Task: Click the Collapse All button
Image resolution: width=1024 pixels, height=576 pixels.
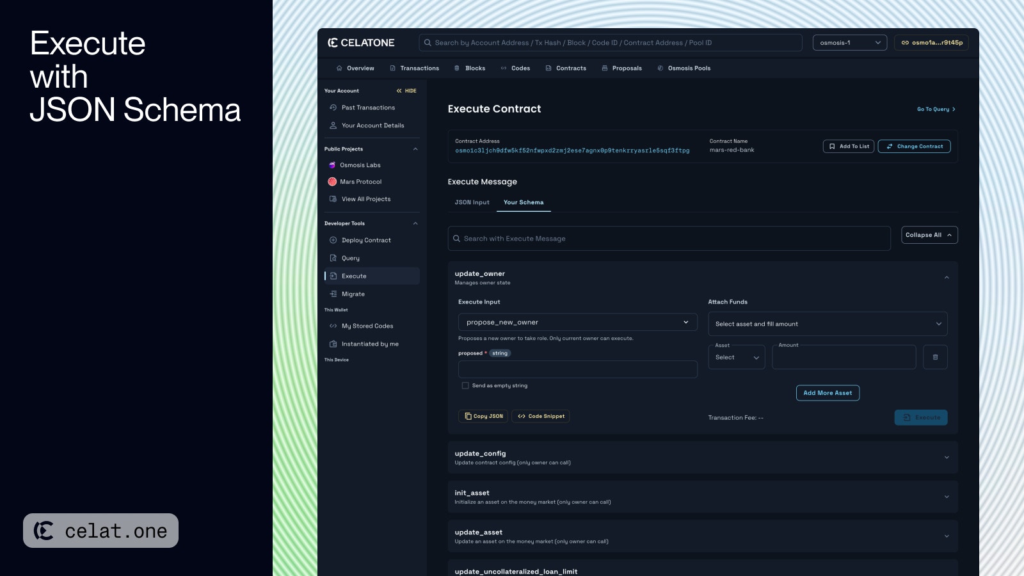Action: 929,235
